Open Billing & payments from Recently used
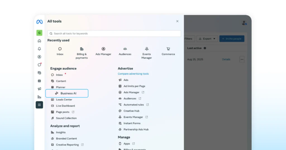286x150 pixels. click(82, 53)
